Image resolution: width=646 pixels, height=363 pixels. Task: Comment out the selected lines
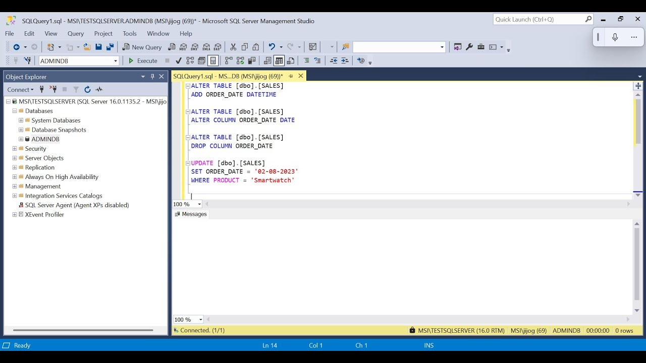[x=306, y=60]
